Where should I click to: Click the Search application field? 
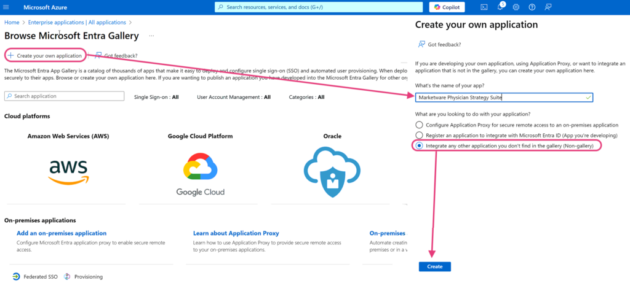coord(64,96)
